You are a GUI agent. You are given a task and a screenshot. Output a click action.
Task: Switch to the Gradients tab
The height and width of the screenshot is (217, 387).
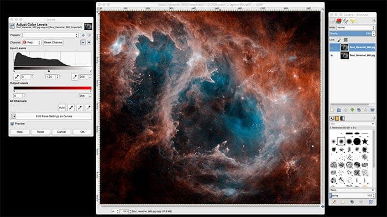343,118
